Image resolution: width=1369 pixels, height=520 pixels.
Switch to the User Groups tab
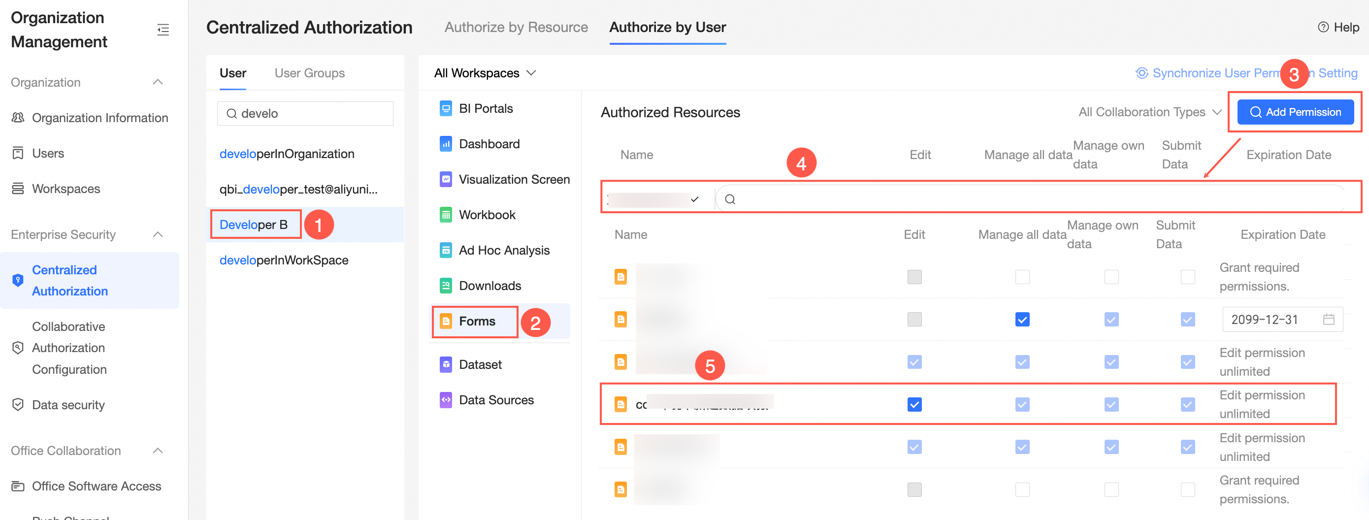tap(309, 73)
